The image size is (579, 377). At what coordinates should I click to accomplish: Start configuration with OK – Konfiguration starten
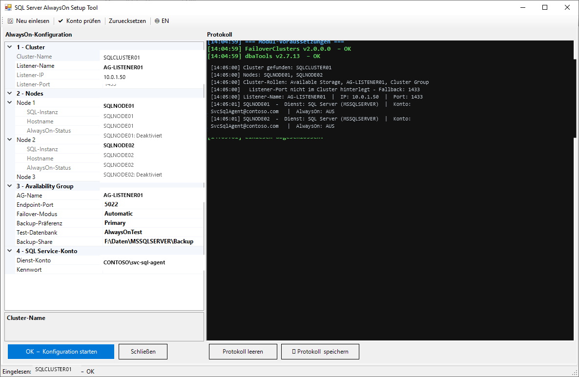click(x=61, y=352)
